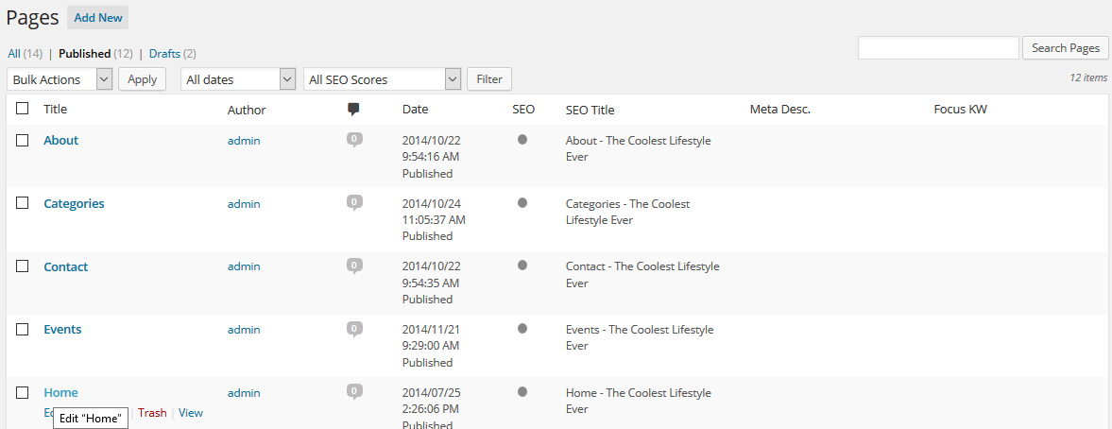This screenshot has height=429, width=1112.
Task: Select all pages using the header checkbox
Action: tap(23, 109)
